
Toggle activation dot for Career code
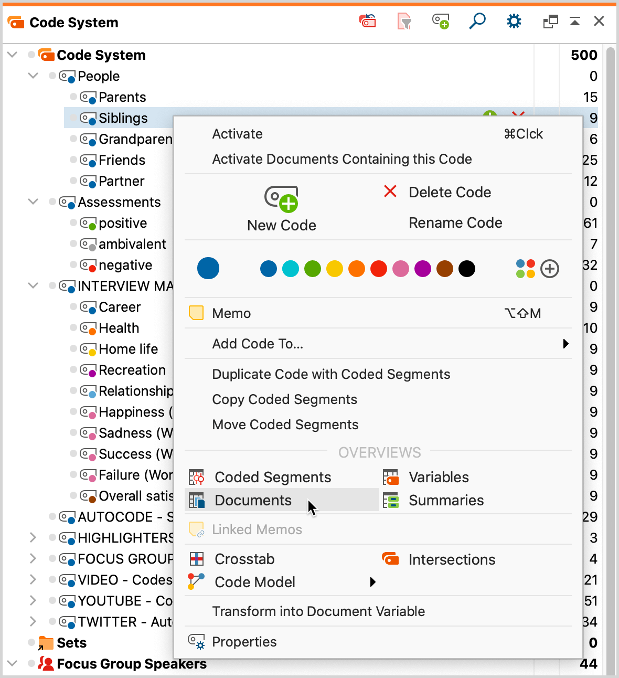(73, 306)
